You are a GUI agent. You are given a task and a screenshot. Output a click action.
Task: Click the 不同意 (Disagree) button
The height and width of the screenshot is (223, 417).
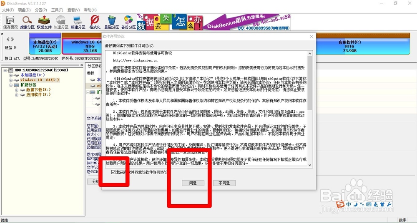[x=224, y=183]
